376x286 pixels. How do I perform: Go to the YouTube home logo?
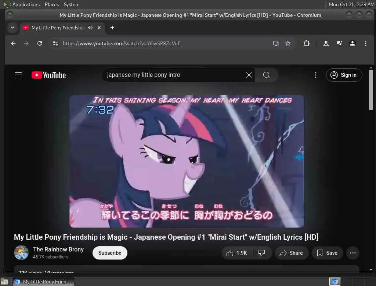point(49,75)
